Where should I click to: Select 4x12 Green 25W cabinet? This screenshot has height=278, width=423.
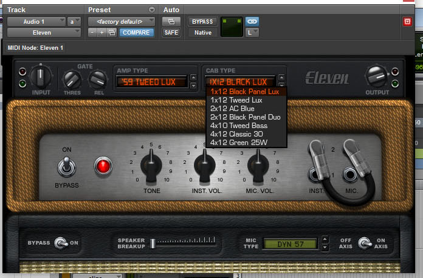coord(246,143)
